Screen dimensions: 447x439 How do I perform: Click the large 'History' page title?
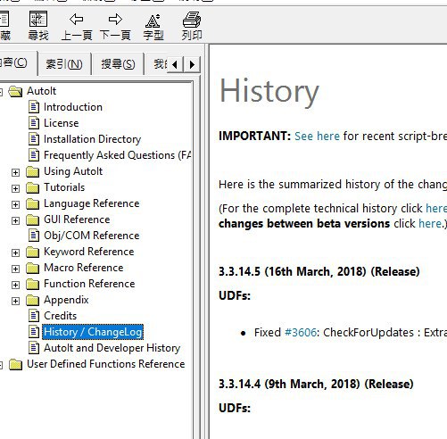[x=269, y=92]
